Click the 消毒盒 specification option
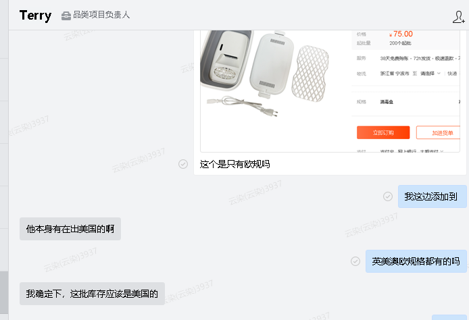 (x=387, y=102)
